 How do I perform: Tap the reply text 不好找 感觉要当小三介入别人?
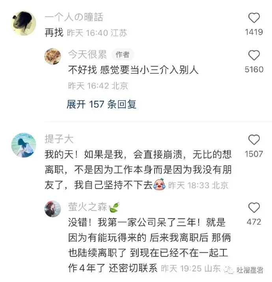coord(133,70)
